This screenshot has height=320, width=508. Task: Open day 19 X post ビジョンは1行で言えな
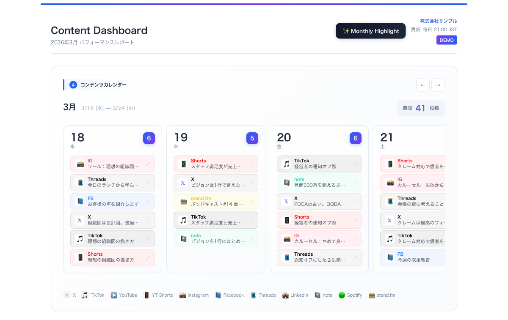[x=216, y=183]
